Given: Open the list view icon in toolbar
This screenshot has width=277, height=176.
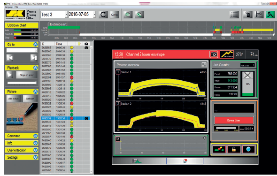Looking at the screenshot, I should tap(234, 15).
